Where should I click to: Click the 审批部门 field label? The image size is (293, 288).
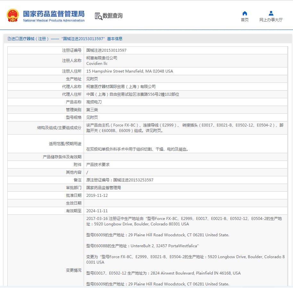pos(74,188)
